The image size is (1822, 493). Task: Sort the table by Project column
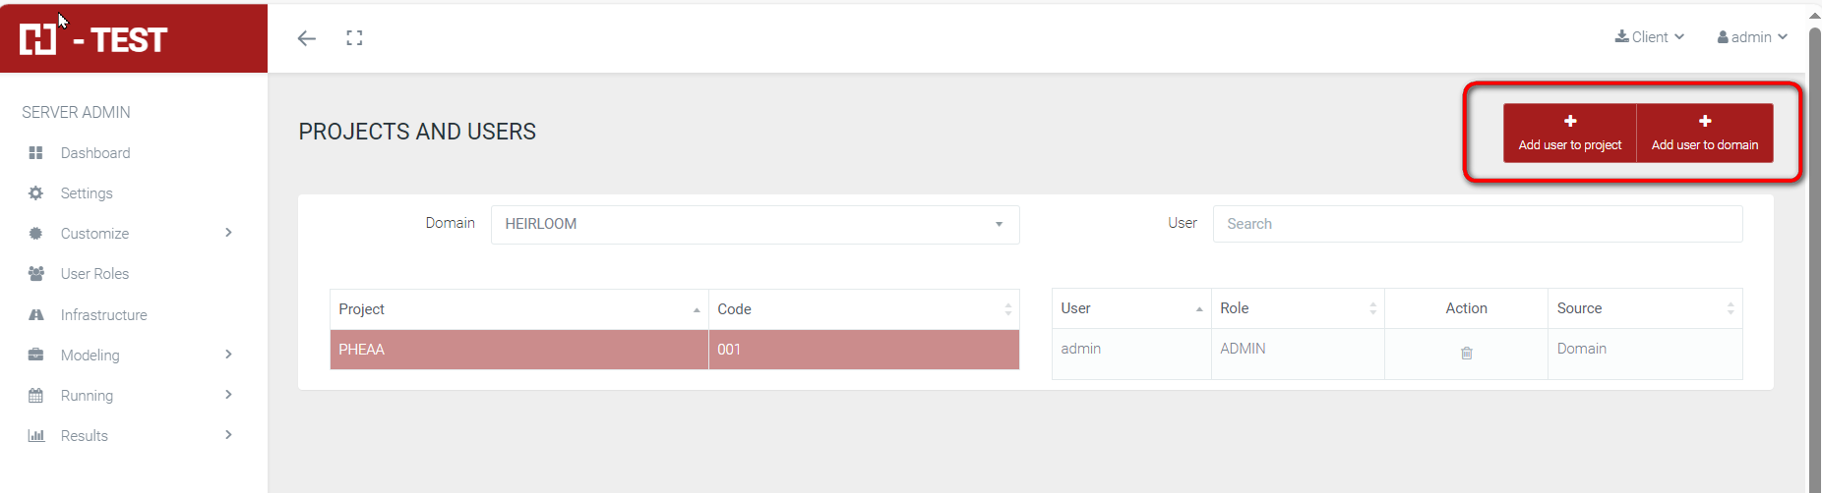point(518,309)
